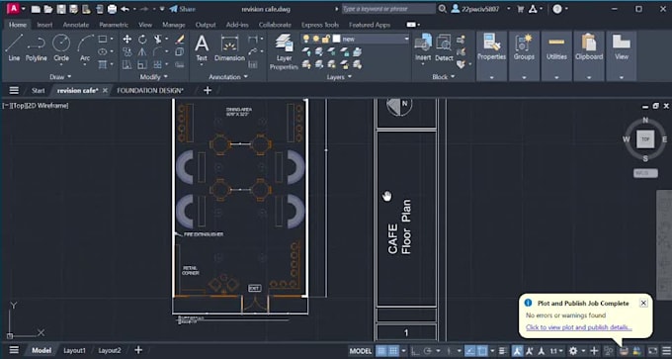672x359 pixels.
Task: Click the Rotate tool in Modify panel
Action: click(x=142, y=40)
